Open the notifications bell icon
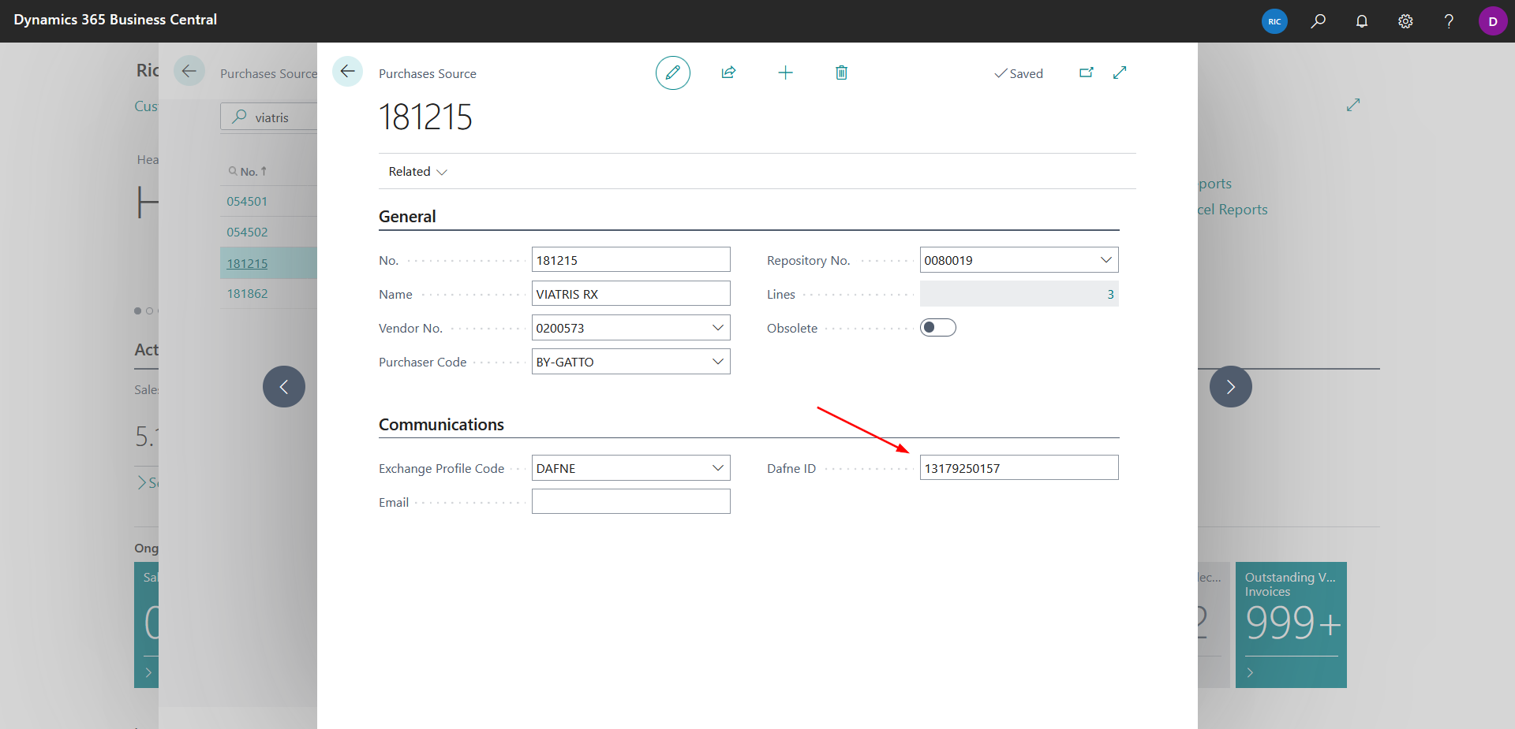Viewport: 1515px width, 729px height. pos(1362,21)
